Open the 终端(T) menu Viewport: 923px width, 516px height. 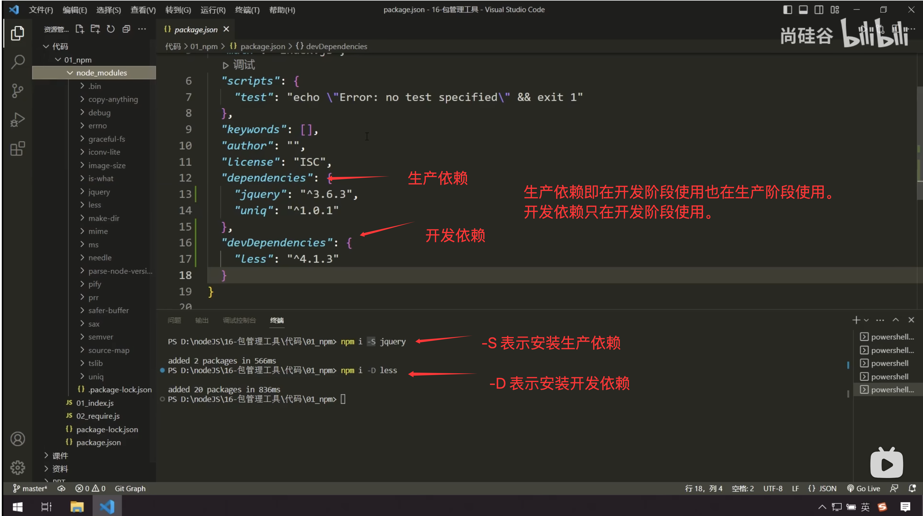point(247,10)
